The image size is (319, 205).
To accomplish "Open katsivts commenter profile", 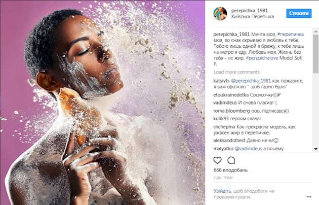I will (x=221, y=81).
